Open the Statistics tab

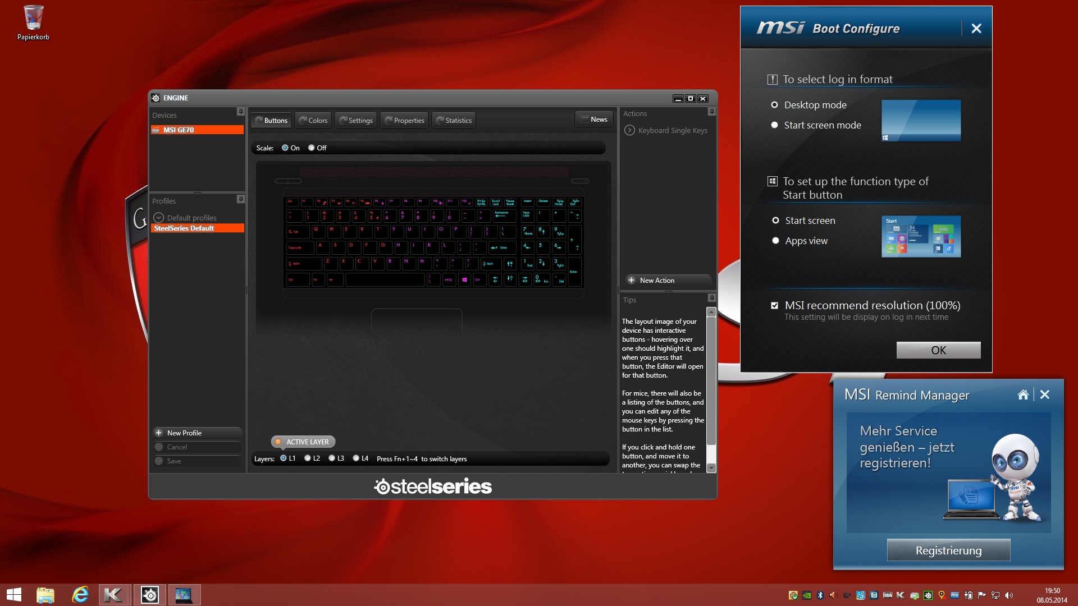[454, 120]
